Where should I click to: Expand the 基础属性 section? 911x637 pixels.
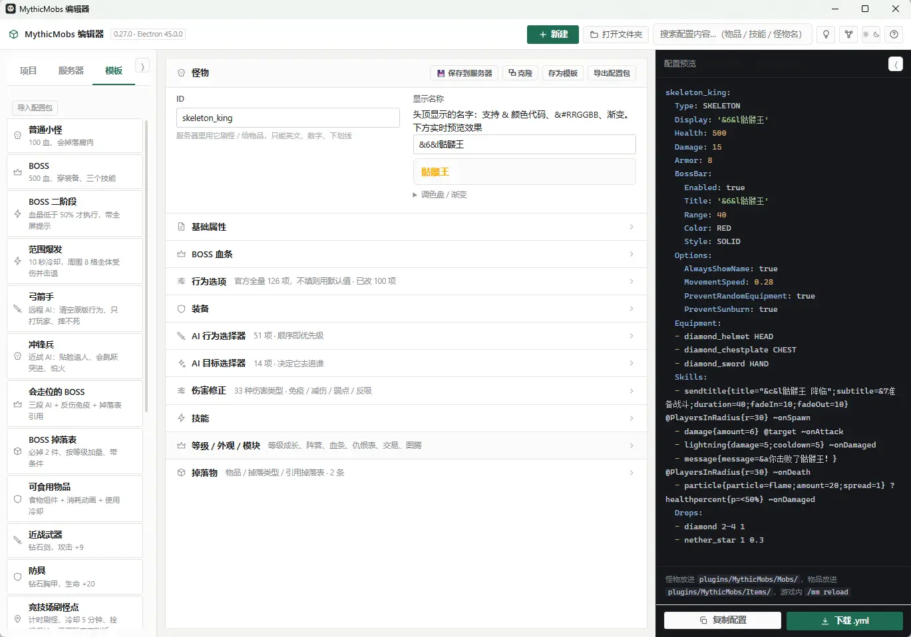(406, 227)
